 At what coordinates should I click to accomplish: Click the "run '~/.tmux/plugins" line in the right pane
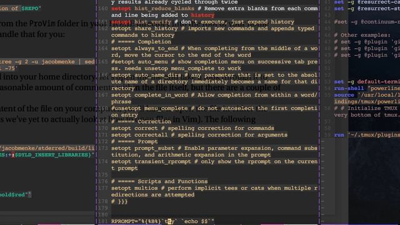click(367, 135)
